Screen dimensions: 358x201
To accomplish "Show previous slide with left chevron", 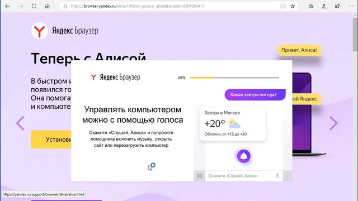I will point(20,123).
